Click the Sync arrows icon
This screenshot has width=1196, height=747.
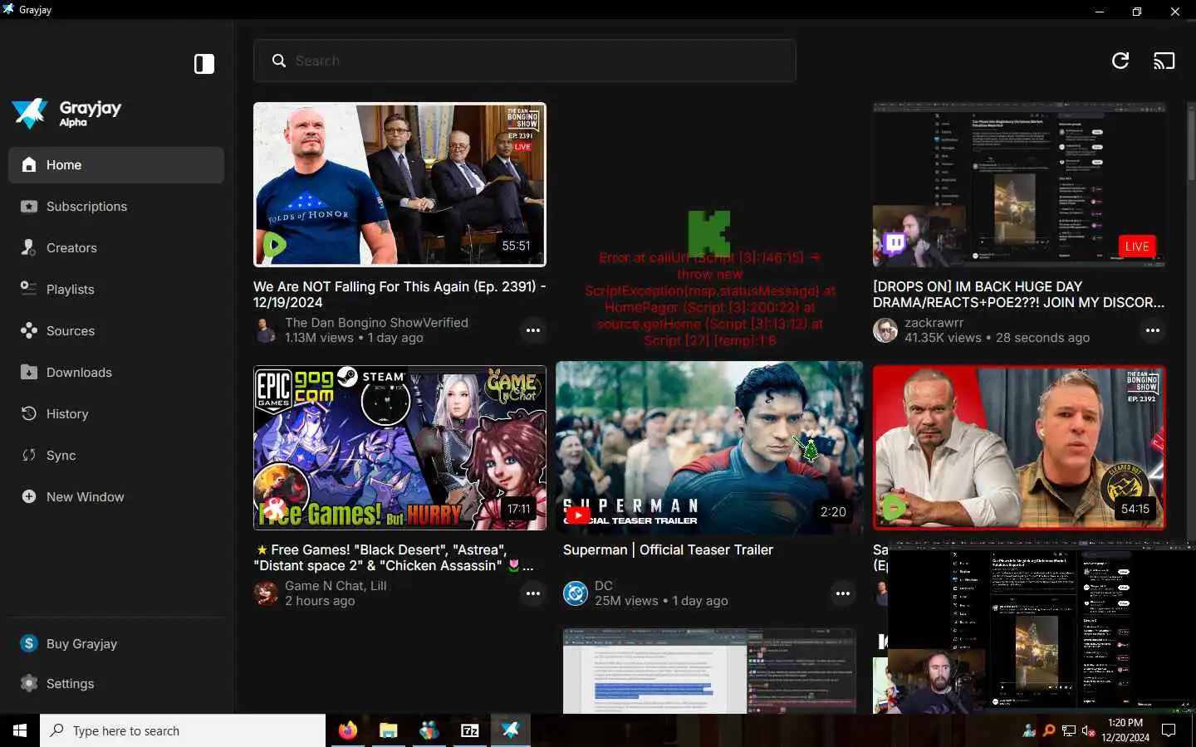click(29, 455)
